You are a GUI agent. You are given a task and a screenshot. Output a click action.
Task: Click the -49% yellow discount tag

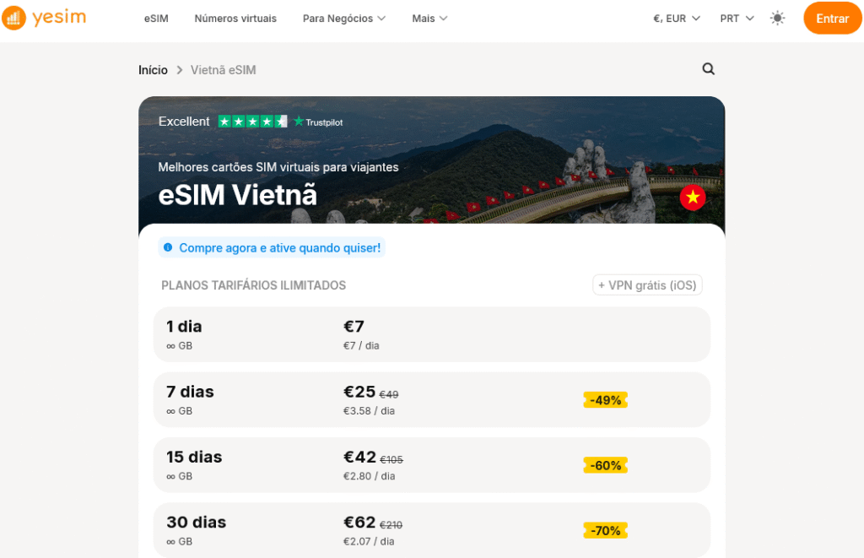point(605,399)
